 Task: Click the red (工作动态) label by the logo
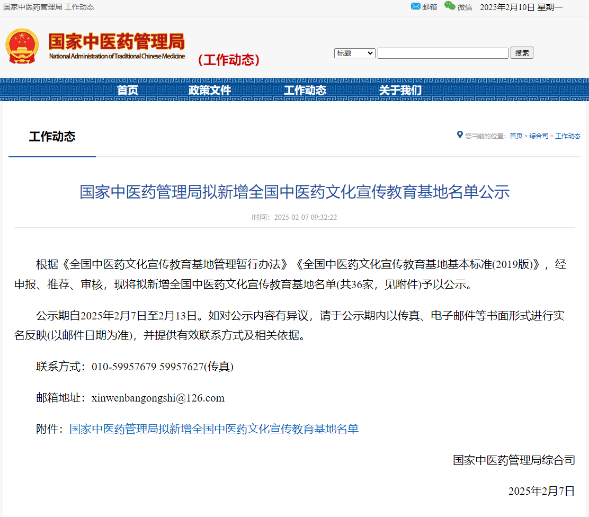229,60
